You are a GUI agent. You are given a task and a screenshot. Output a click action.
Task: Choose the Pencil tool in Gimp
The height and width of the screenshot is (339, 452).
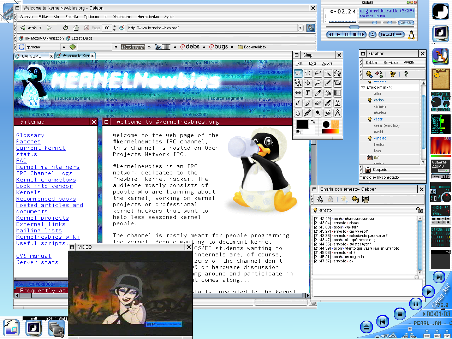coord(298,103)
